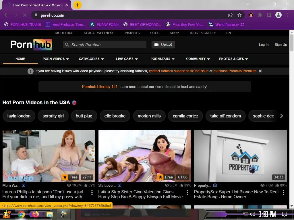This screenshot has height=220, width=294.
Task: Open SHOP in the top menu
Action: (174, 33)
